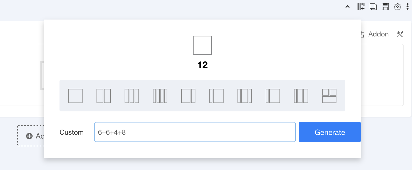Click the duplicate row icon
412x170 pixels.
[373, 7]
